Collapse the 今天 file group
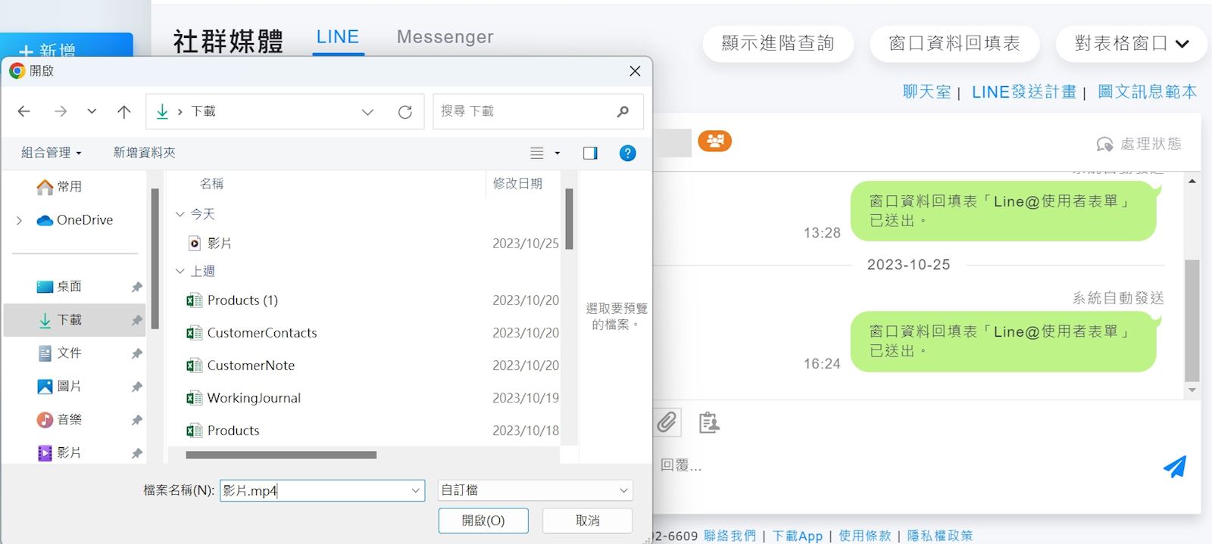This screenshot has width=1212, height=544. 180,214
